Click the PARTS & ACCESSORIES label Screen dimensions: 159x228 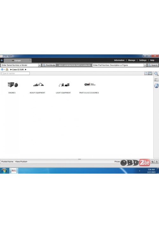pyautogui.click(x=89, y=93)
